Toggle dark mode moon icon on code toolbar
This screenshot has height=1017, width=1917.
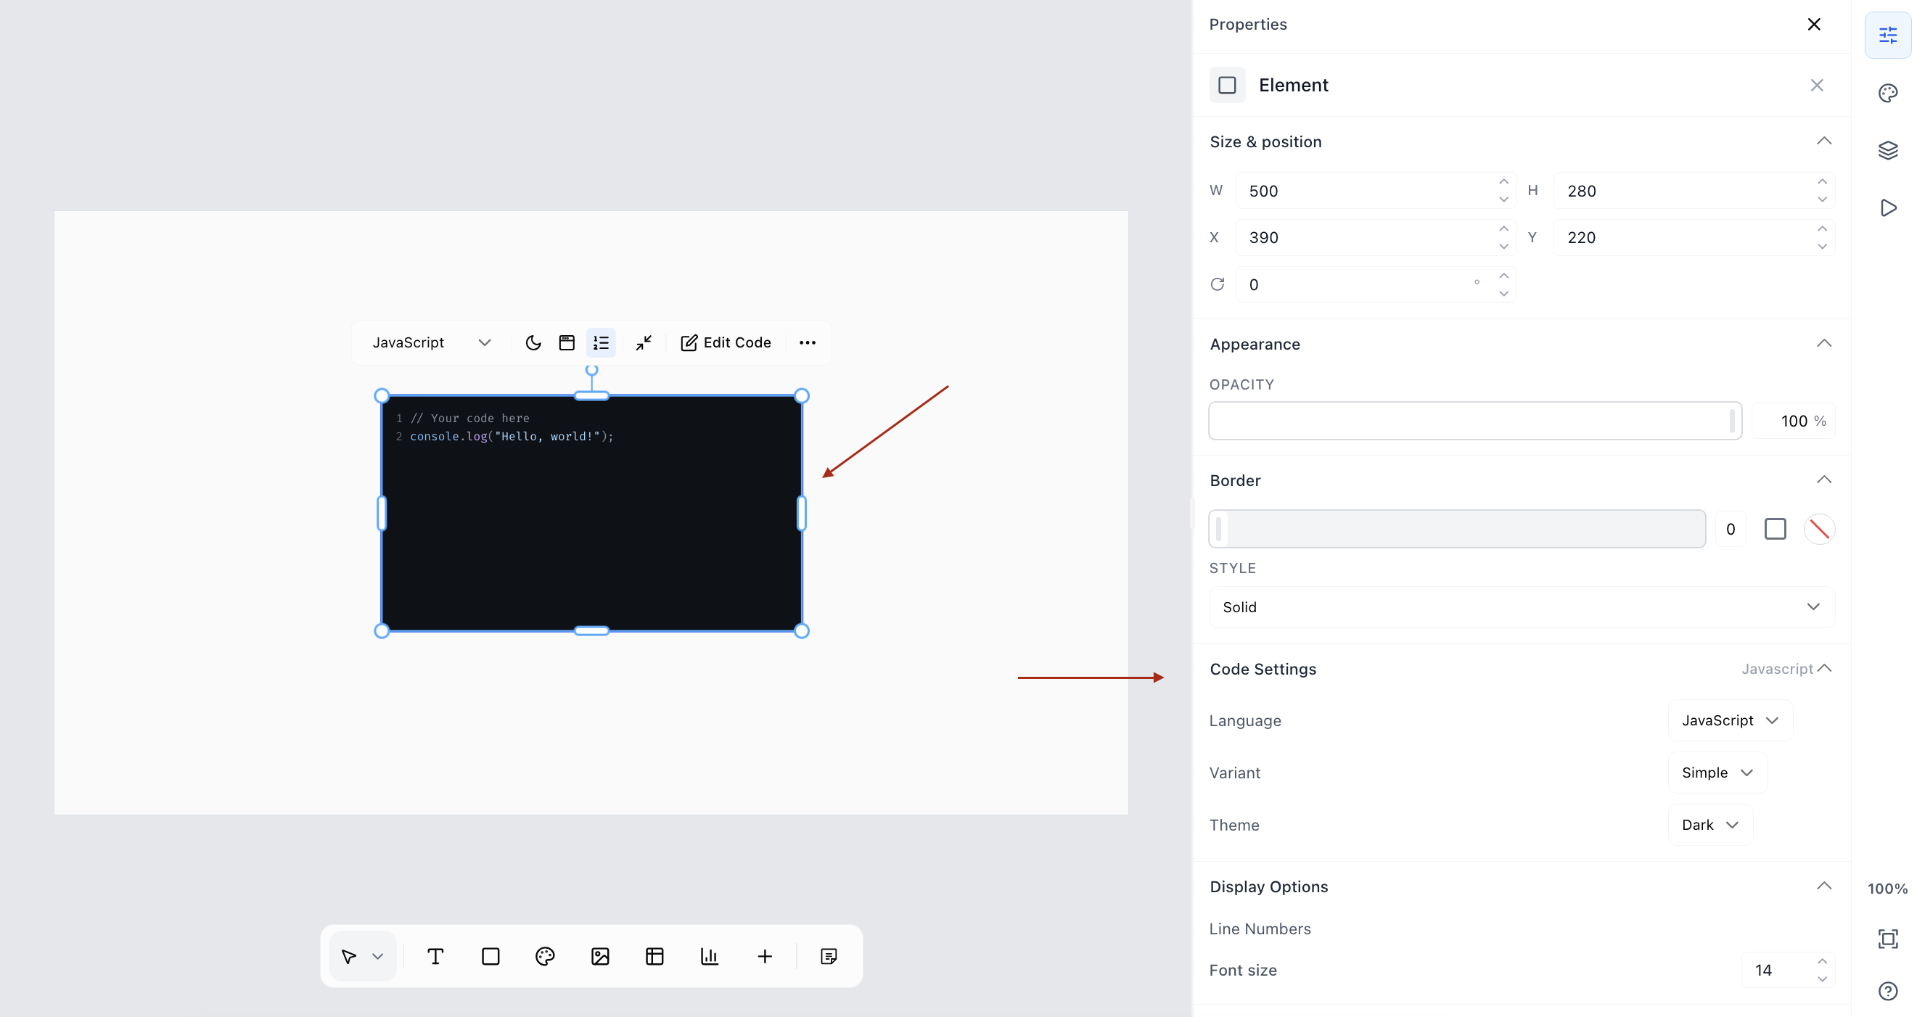(533, 342)
